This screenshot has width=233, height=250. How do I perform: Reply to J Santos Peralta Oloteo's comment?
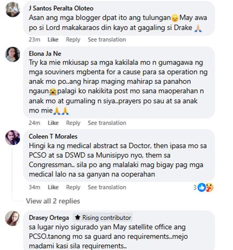[x=73, y=40]
